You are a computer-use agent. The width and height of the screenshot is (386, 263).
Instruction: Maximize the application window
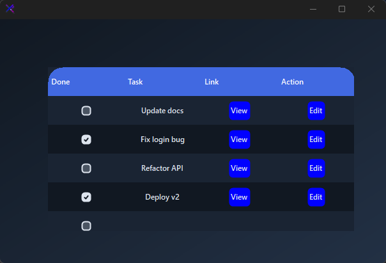coord(342,9)
